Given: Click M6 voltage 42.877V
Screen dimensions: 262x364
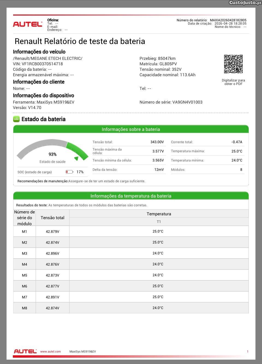Looking at the screenshot, I should pos(52,286).
